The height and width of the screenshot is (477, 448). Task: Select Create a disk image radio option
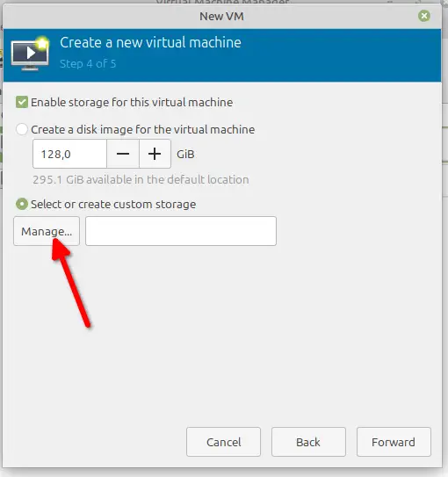point(22,129)
